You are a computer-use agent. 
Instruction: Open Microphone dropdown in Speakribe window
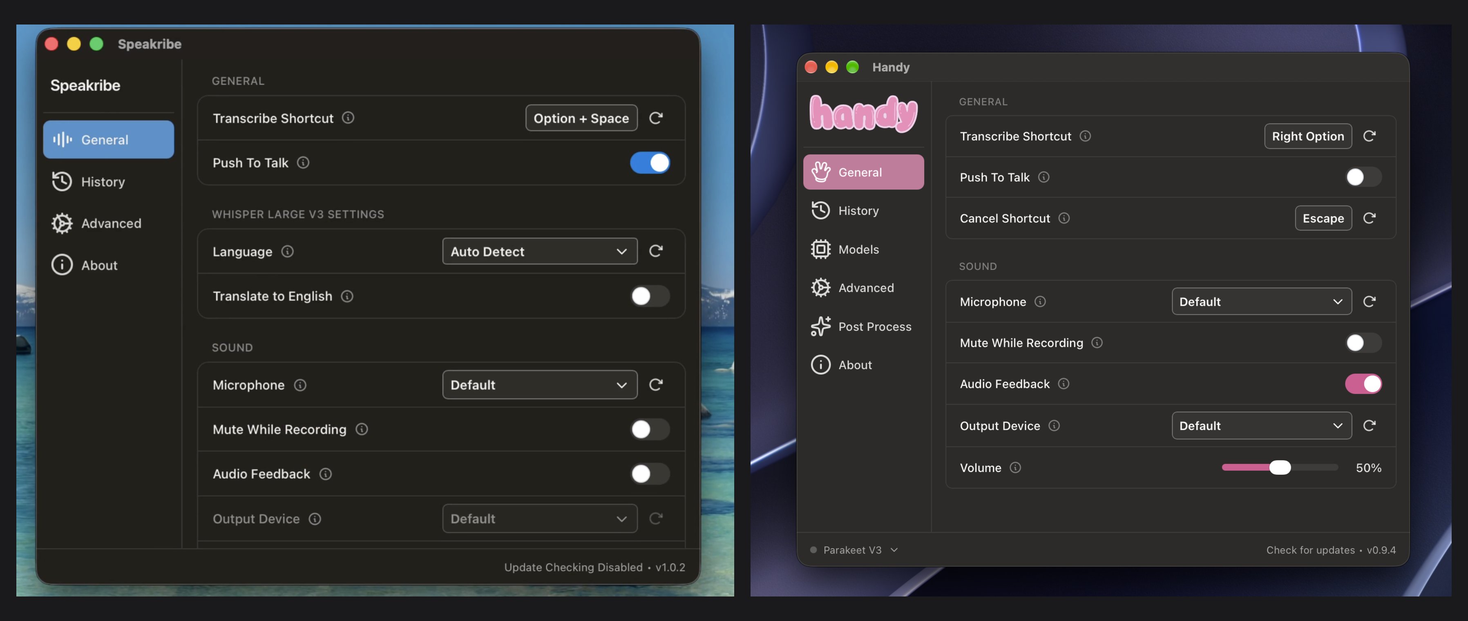tap(540, 384)
